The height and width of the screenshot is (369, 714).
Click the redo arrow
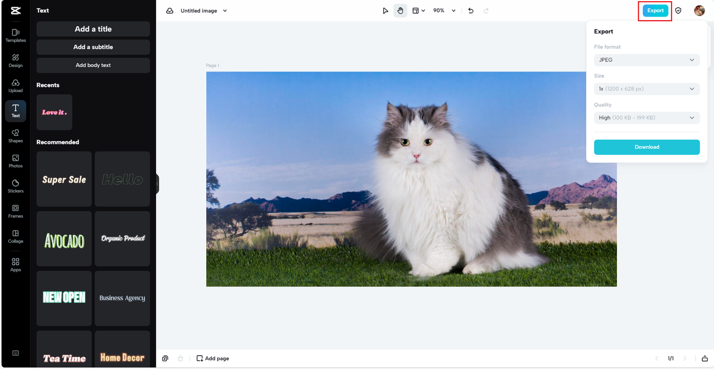(486, 11)
